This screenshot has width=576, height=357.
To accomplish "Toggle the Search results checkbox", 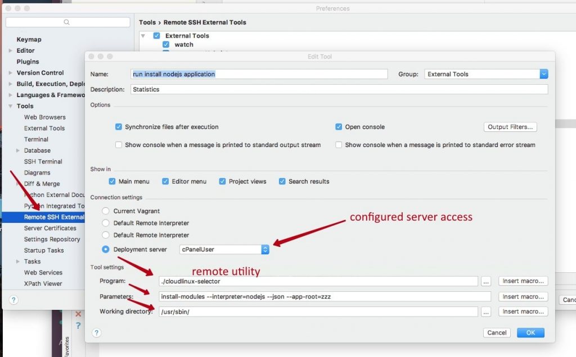I will click(280, 181).
